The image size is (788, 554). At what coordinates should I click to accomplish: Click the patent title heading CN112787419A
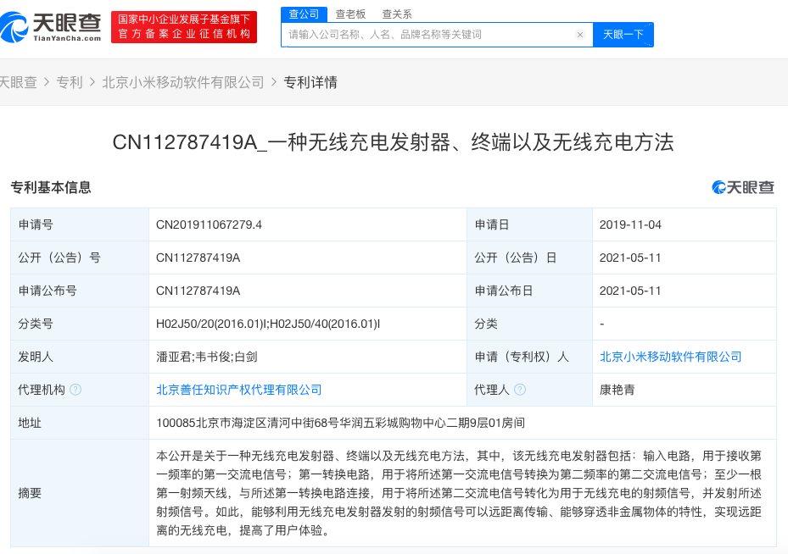(393, 142)
